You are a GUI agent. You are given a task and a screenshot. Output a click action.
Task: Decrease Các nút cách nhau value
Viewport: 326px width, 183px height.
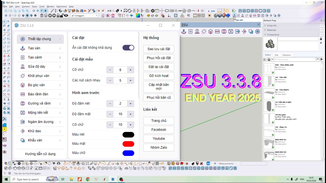click(110, 80)
